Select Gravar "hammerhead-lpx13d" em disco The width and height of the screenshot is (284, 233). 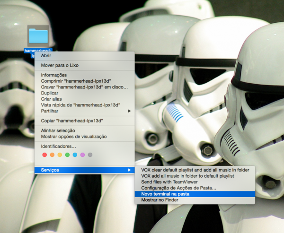85,87
